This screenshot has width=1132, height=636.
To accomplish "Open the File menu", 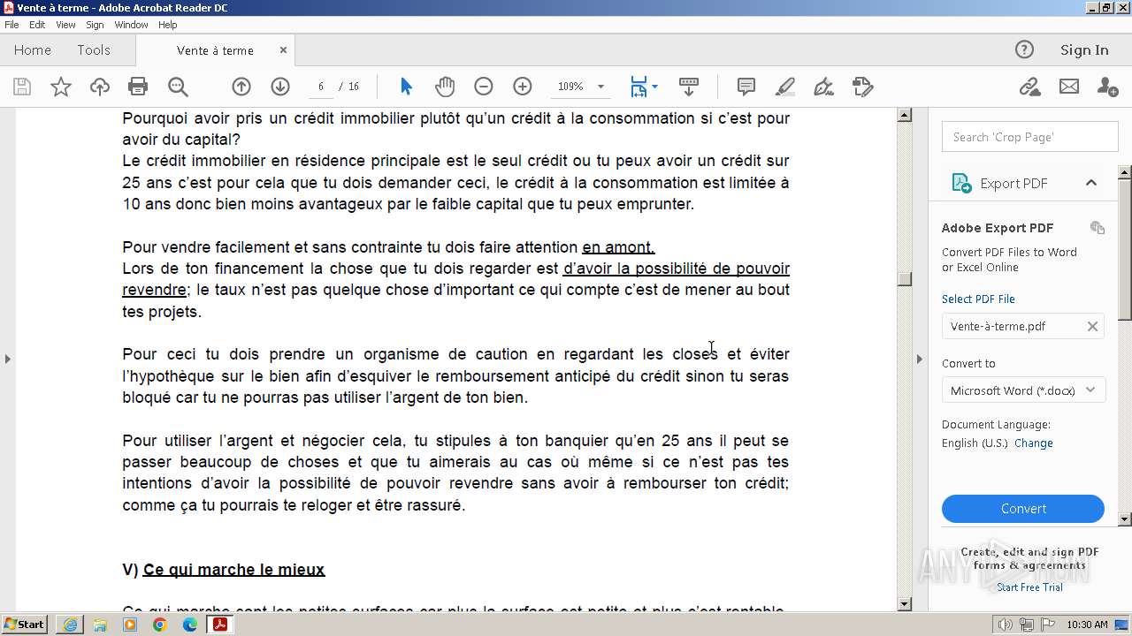I will click(11, 25).
